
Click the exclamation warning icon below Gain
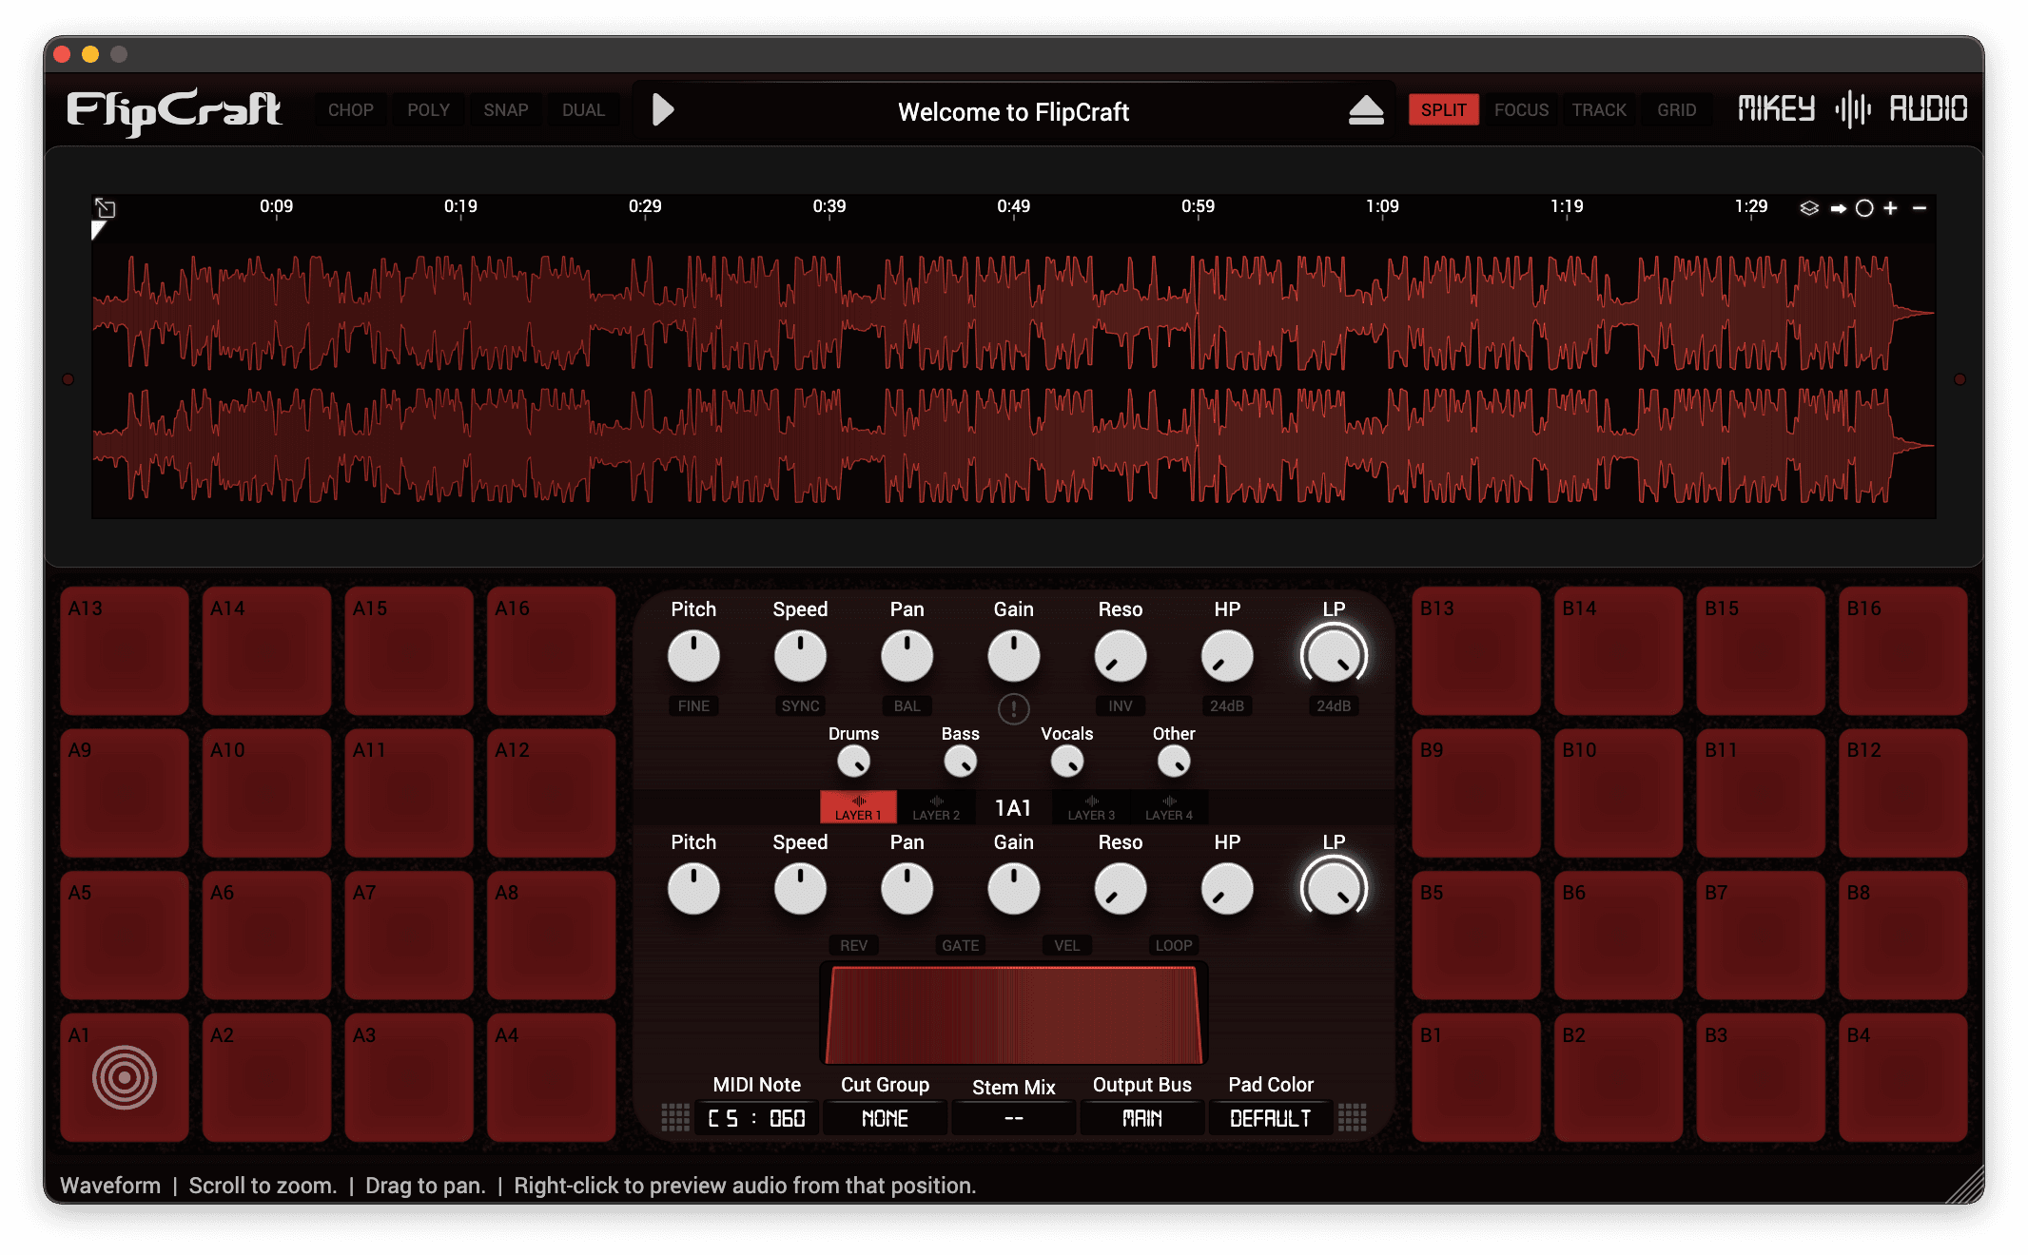[x=1013, y=708]
